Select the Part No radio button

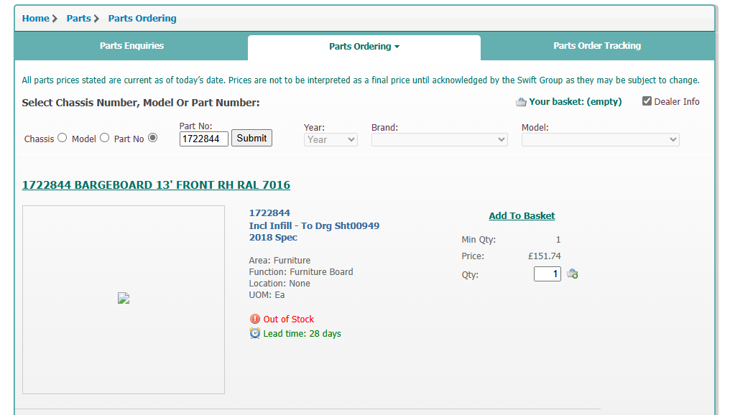(x=152, y=138)
